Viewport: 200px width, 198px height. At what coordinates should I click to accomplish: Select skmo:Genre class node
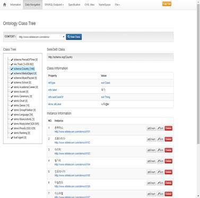tap(21, 106)
